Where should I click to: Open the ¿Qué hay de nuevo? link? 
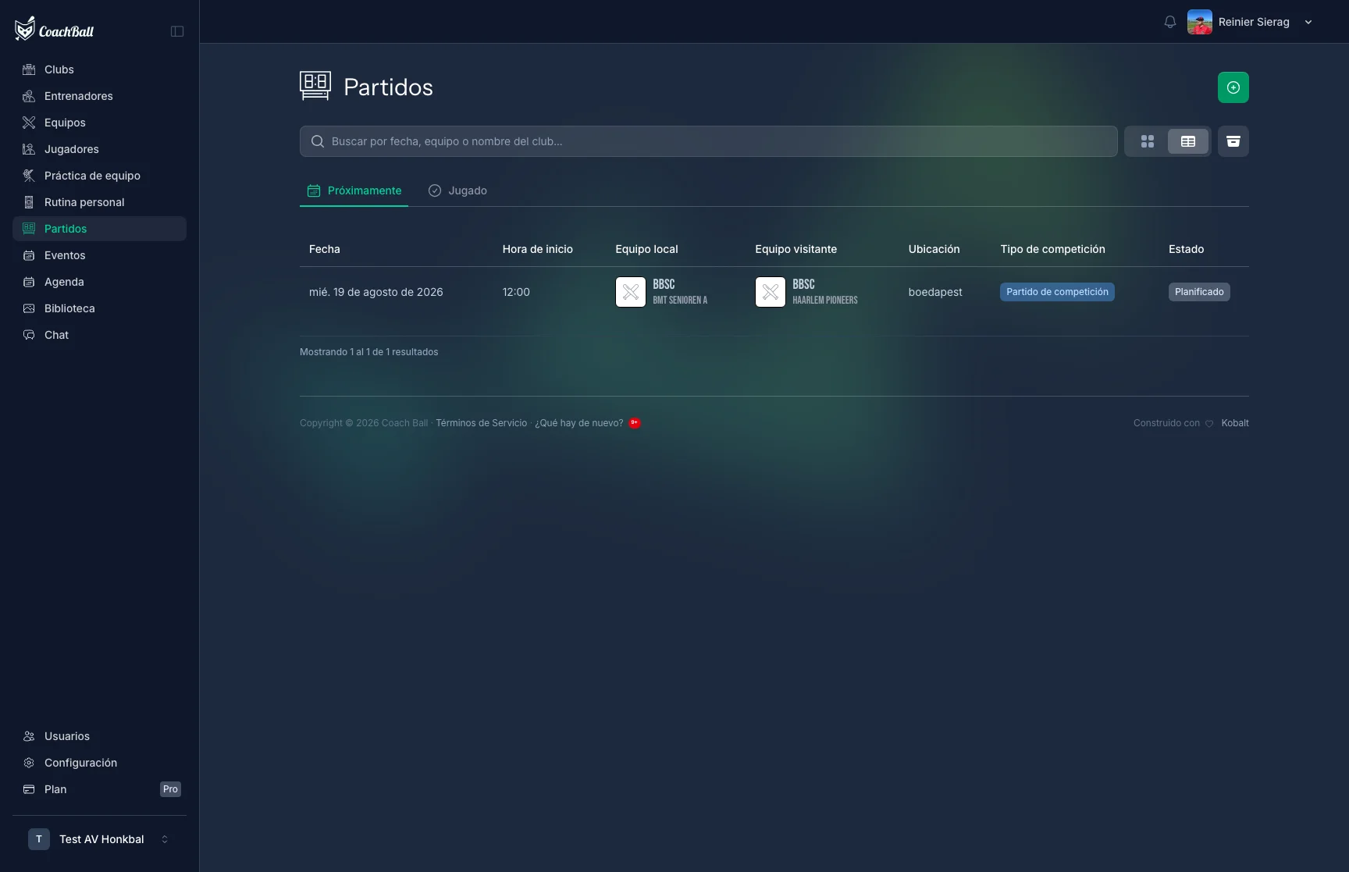(578, 423)
